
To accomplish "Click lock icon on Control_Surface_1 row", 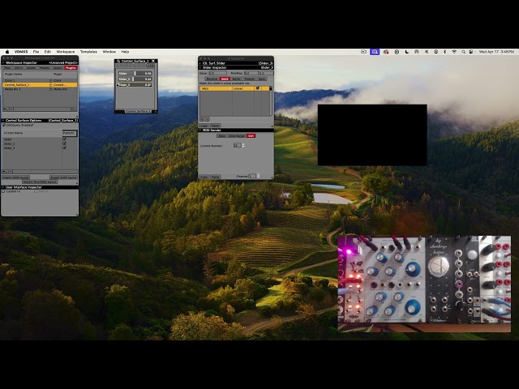I will pyautogui.click(x=50, y=84).
